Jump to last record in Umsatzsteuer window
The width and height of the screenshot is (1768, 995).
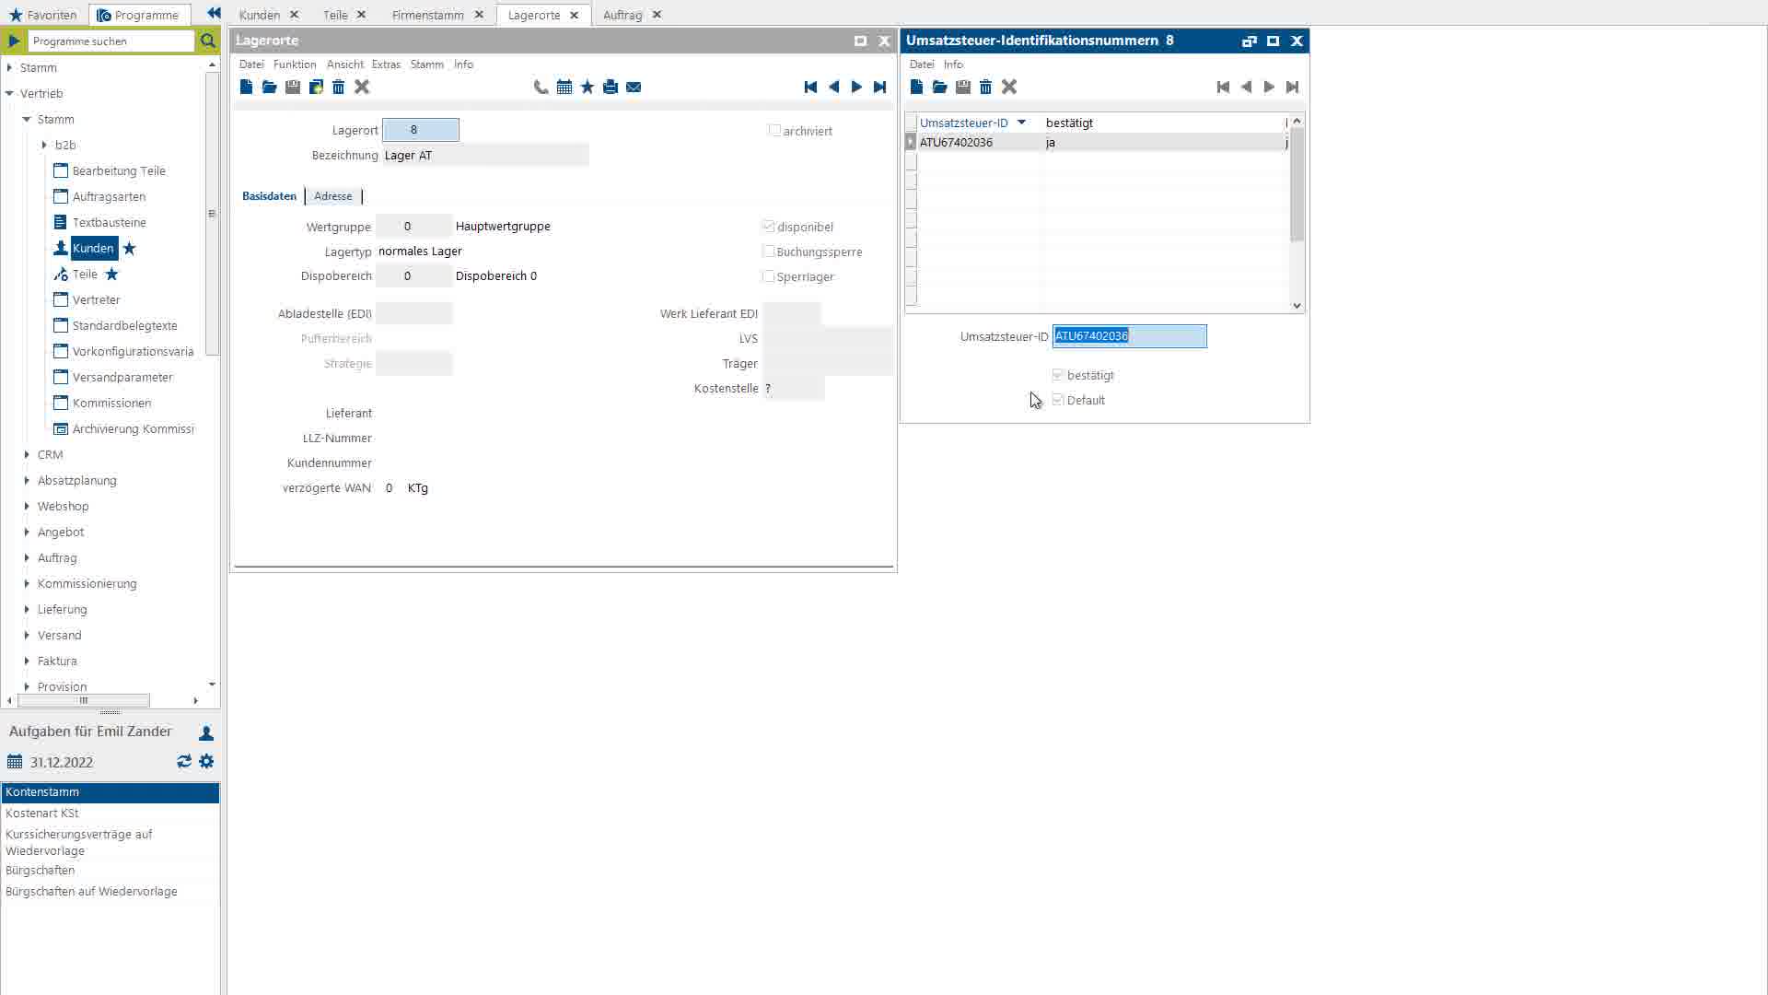(x=1292, y=87)
